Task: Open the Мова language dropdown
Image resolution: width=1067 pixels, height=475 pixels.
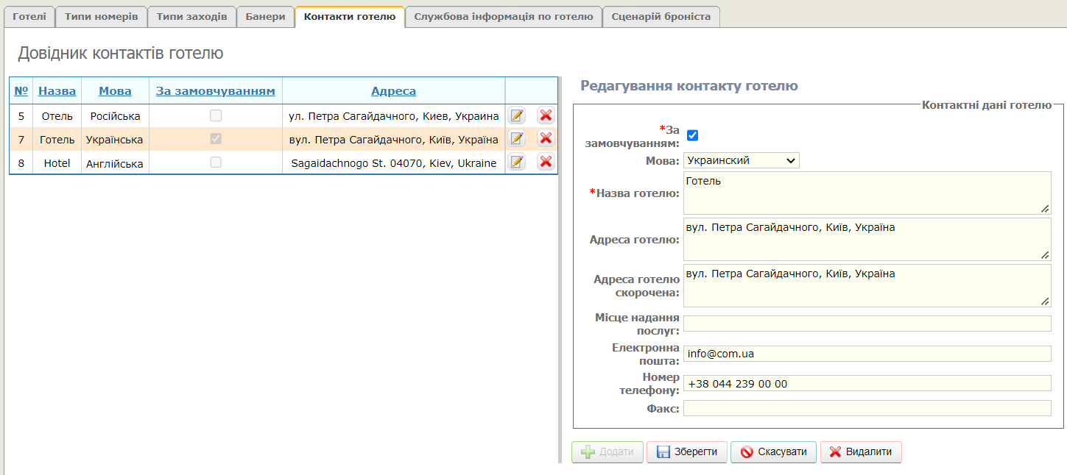Action: pyautogui.click(x=741, y=160)
